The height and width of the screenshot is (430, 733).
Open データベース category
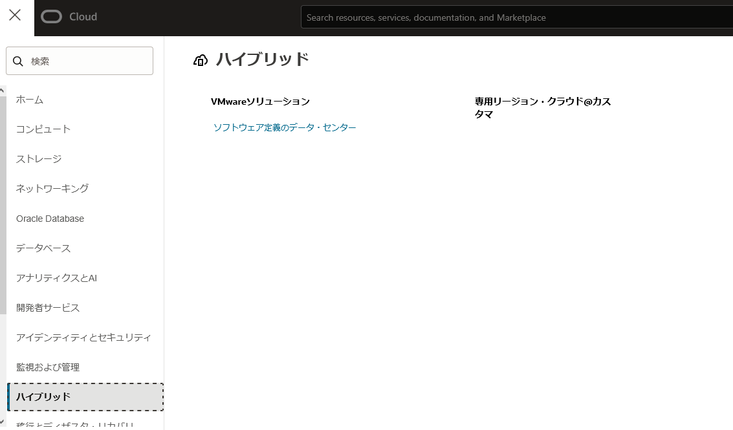[43, 248]
